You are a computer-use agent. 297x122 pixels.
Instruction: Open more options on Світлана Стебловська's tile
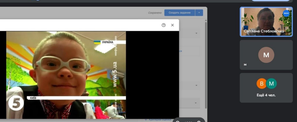coord(286,13)
